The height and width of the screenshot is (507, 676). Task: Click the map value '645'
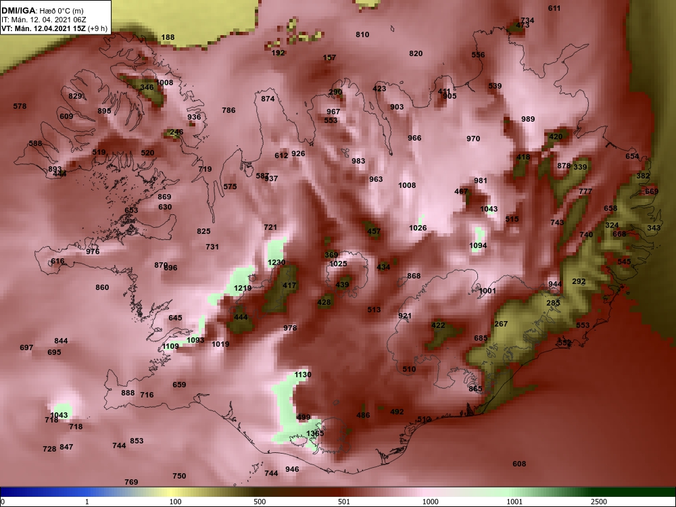[175, 318]
